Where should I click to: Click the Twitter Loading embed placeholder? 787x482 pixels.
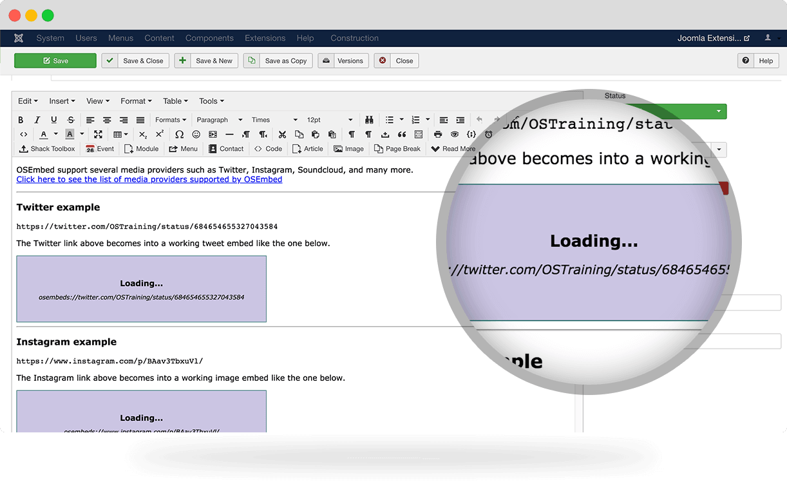coord(142,289)
